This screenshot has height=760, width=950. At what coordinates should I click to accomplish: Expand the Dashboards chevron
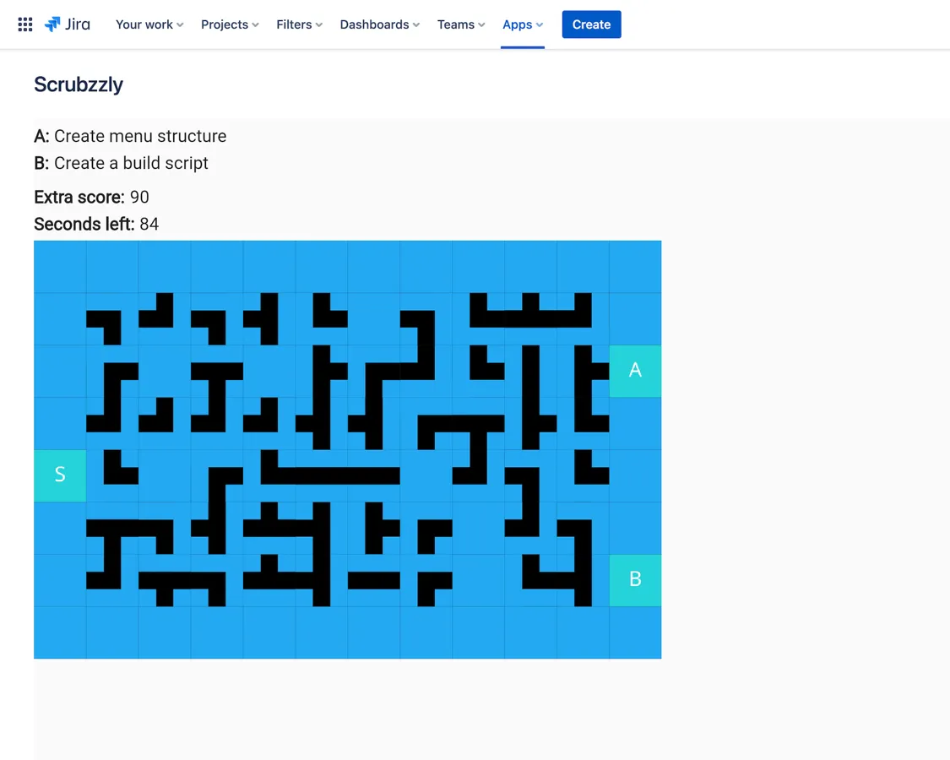(x=416, y=24)
